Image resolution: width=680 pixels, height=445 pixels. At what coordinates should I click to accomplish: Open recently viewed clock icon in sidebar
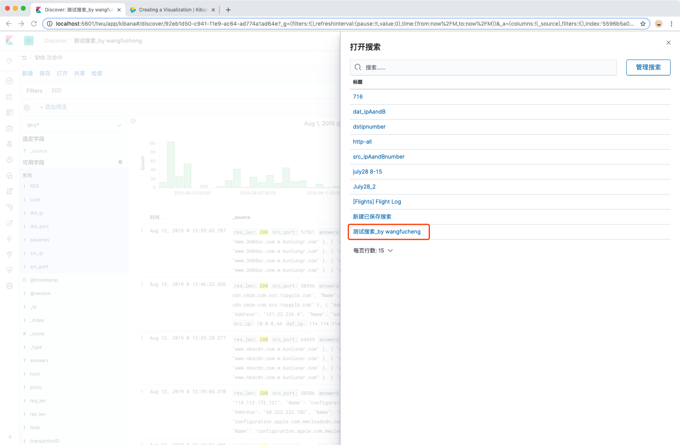(9, 60)
